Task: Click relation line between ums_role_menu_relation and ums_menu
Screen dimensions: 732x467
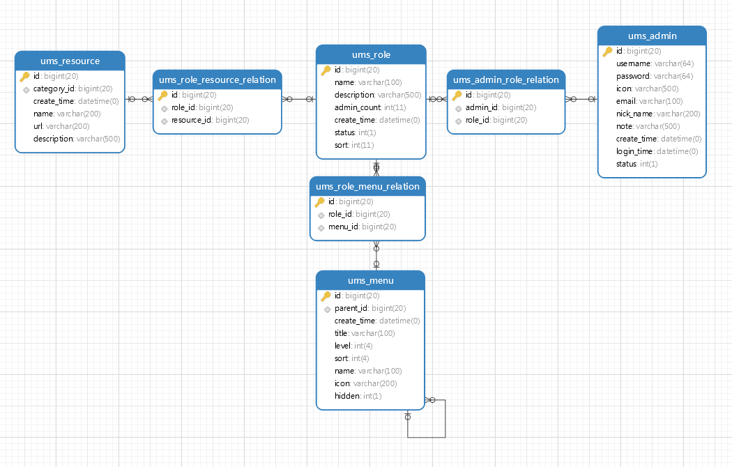Action: pyautogui.click(x=376, y=256)
